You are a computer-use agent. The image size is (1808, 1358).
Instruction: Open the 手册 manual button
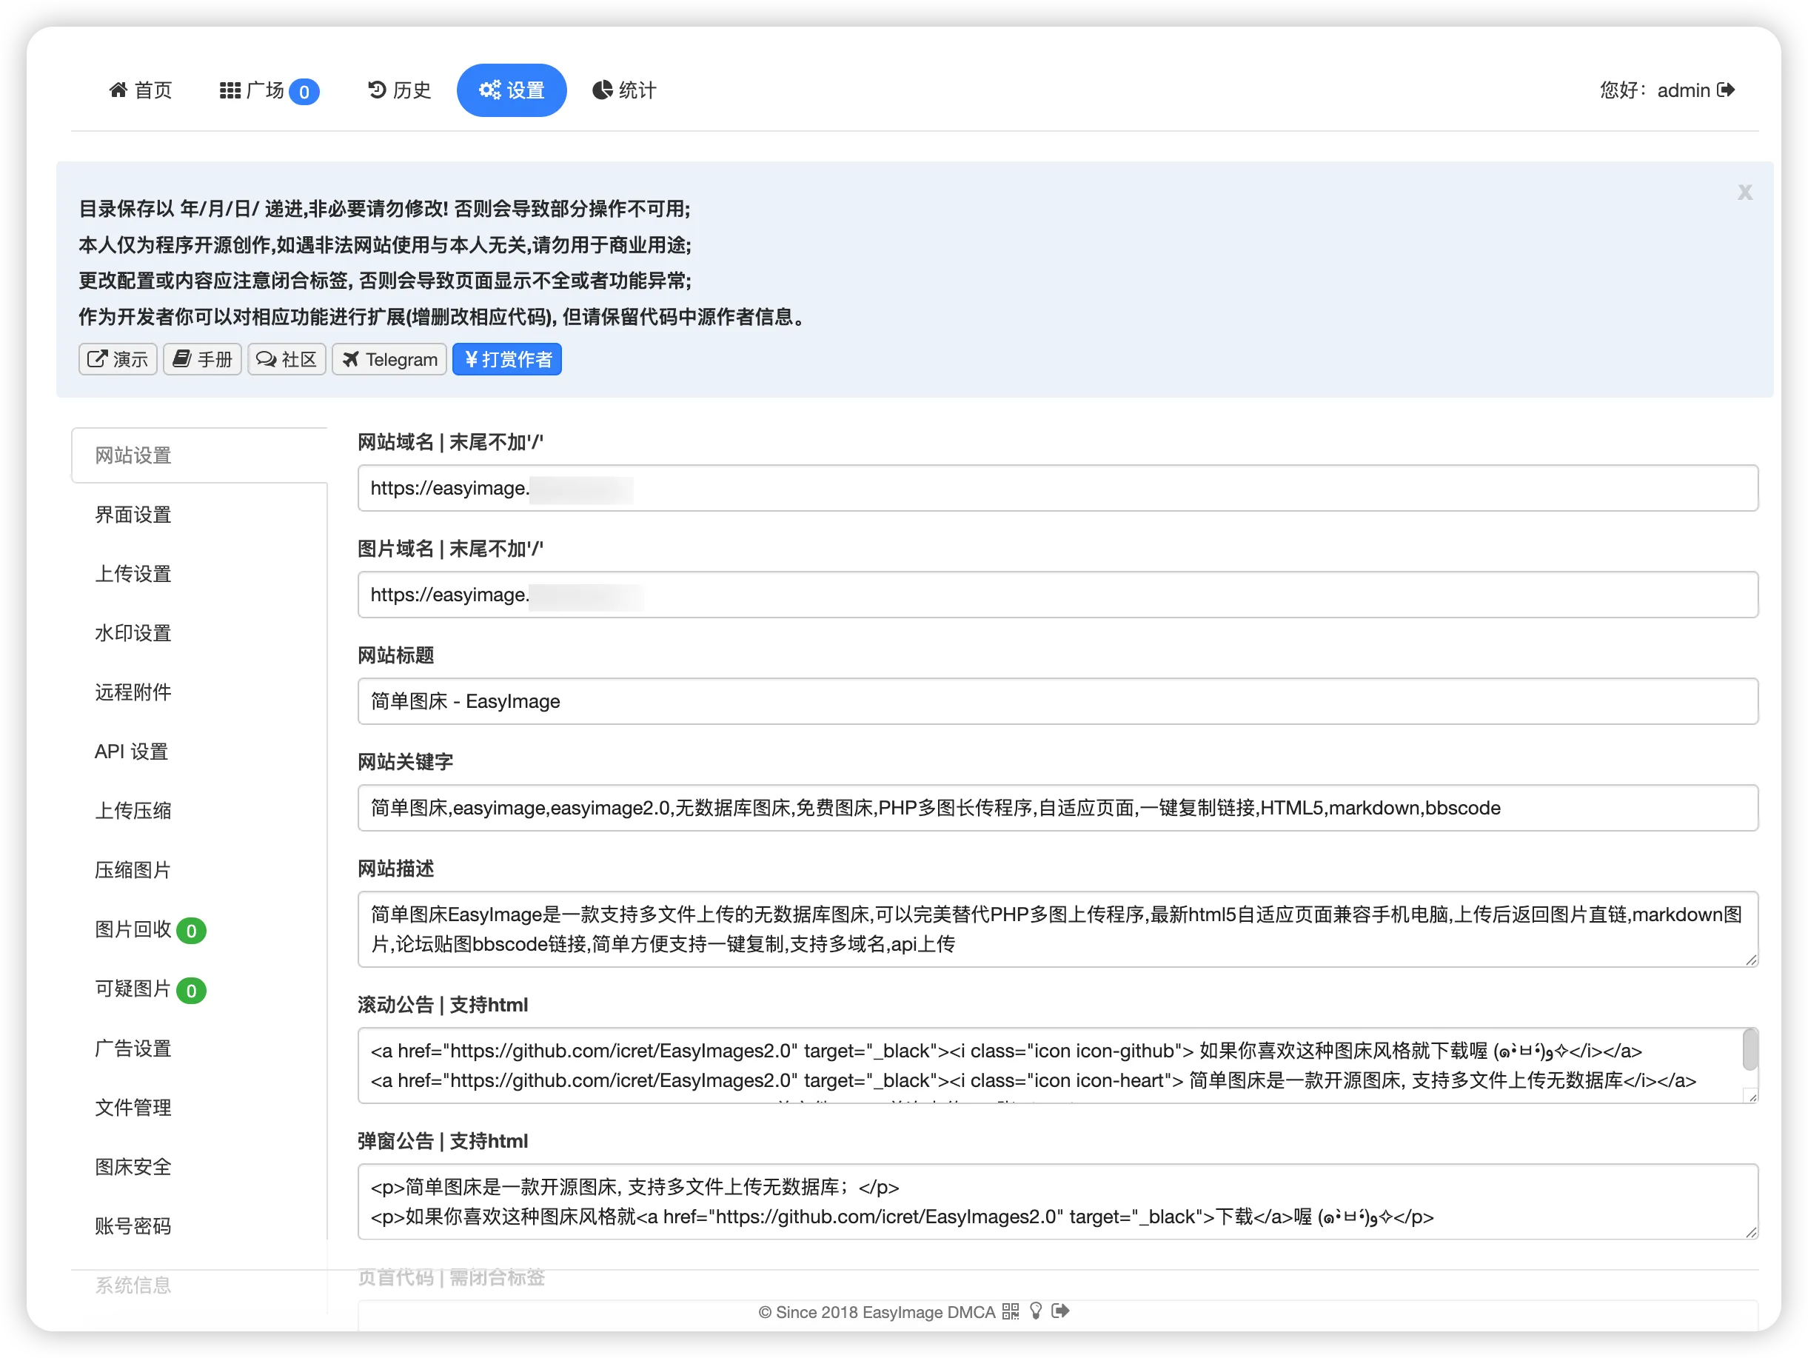click(x=203, y=360)
